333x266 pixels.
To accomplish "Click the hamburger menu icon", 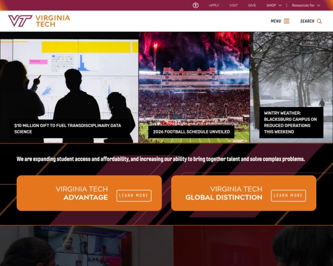I will (x=286, y=21).
